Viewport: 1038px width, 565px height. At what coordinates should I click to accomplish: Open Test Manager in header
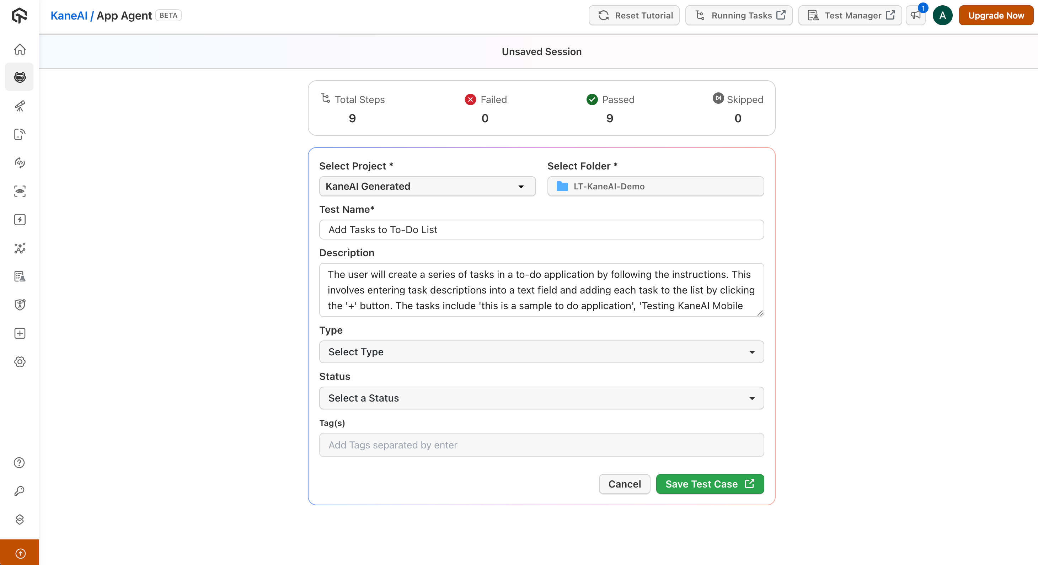[850, 15]
